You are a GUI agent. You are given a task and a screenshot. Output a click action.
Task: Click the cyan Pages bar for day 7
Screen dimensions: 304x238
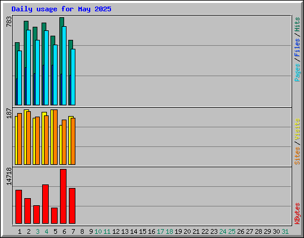coord(73,77)
